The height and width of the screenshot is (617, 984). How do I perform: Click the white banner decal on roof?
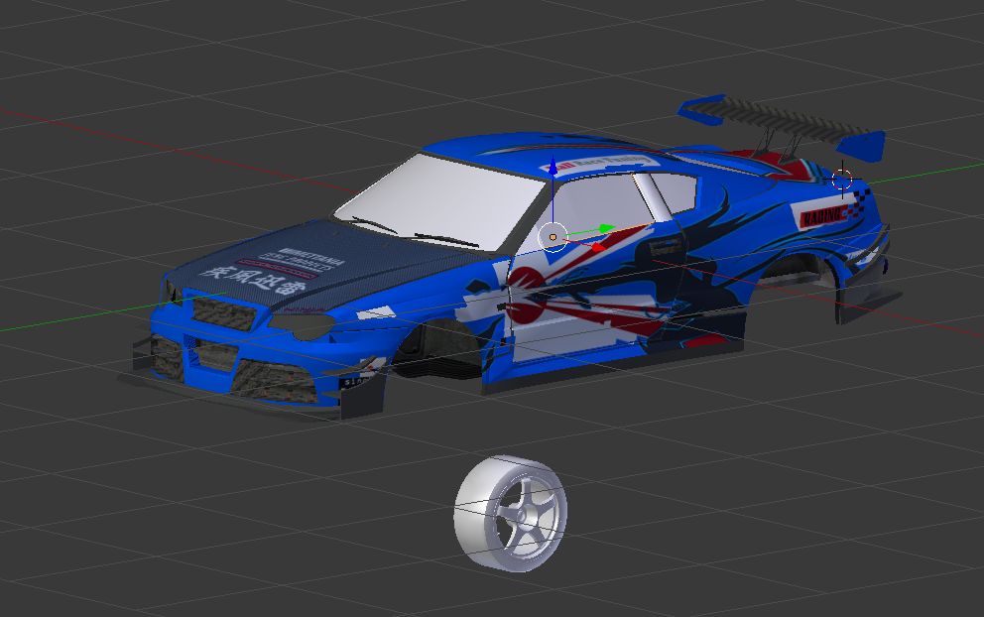599,163
